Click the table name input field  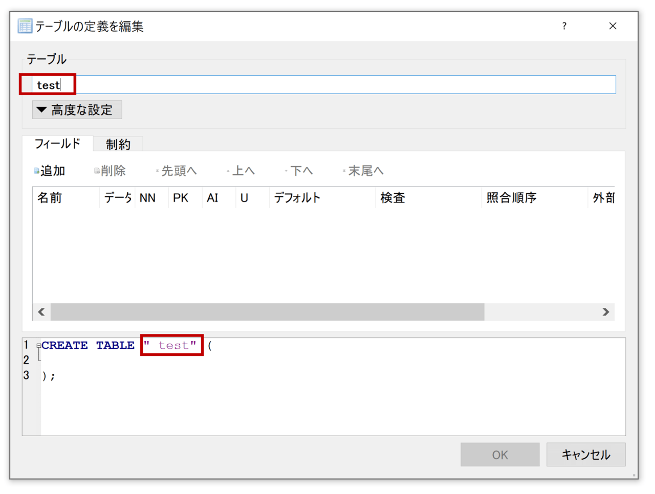click(324, 85)
